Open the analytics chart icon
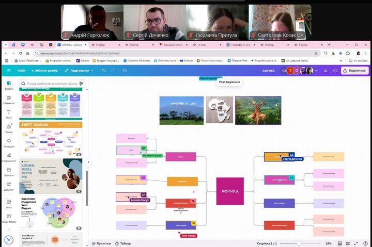 326,71
